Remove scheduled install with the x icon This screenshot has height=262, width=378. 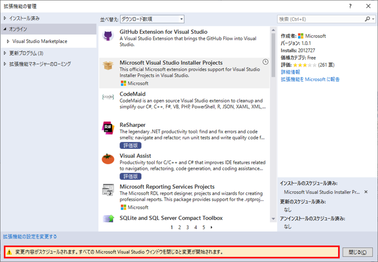point(366,192)
